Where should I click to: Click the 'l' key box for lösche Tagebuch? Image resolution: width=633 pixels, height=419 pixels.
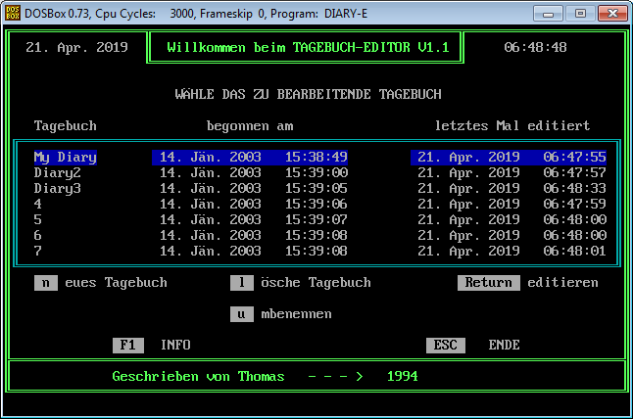tap(241, 283)
